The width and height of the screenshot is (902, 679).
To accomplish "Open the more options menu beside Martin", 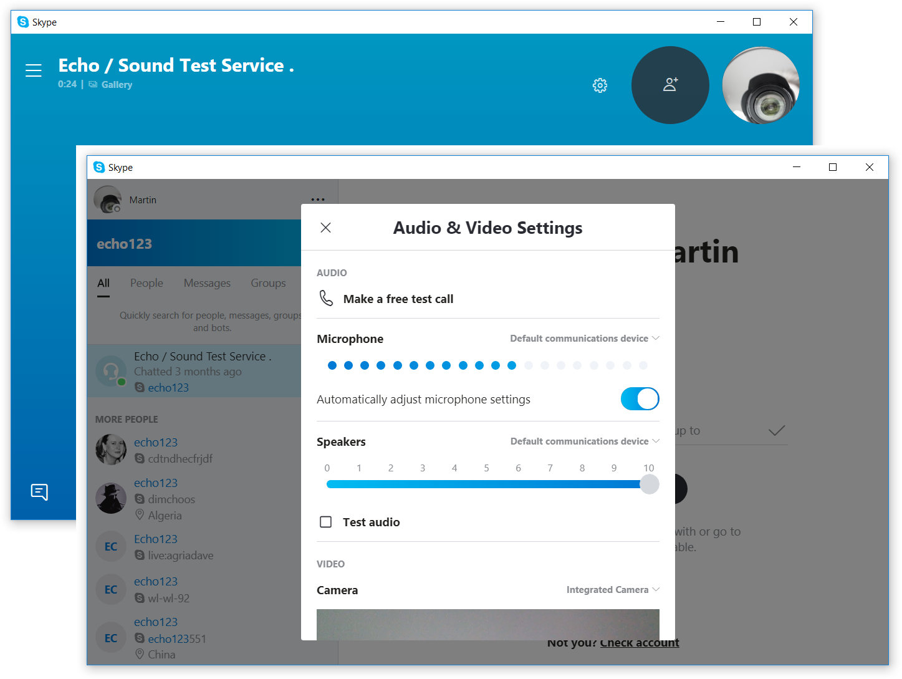I will pos(318,200).
